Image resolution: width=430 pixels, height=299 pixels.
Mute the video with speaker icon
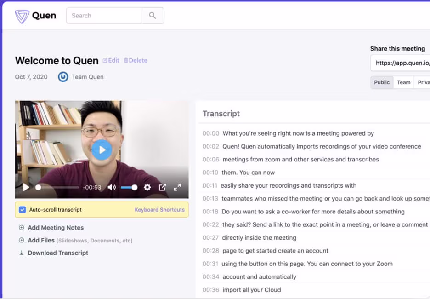tap(111, 187)
